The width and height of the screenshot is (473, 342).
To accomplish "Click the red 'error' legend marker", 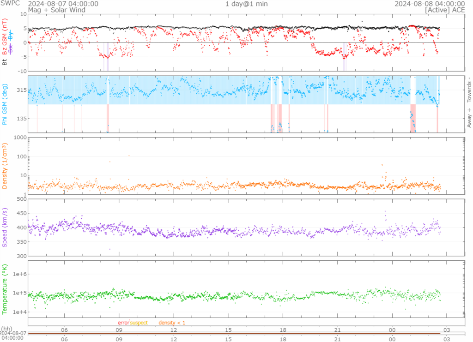I will point(123,323).
